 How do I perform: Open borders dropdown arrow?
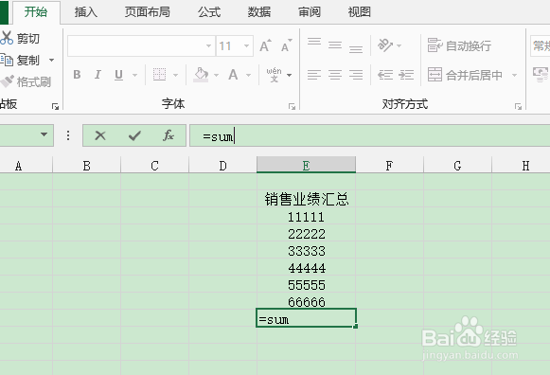coord(176,75)
